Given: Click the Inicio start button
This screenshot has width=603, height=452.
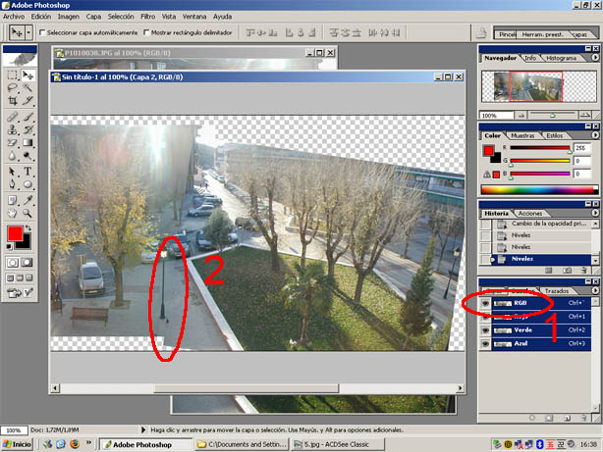Looking at the screenshot, I should tap(17, 444).
